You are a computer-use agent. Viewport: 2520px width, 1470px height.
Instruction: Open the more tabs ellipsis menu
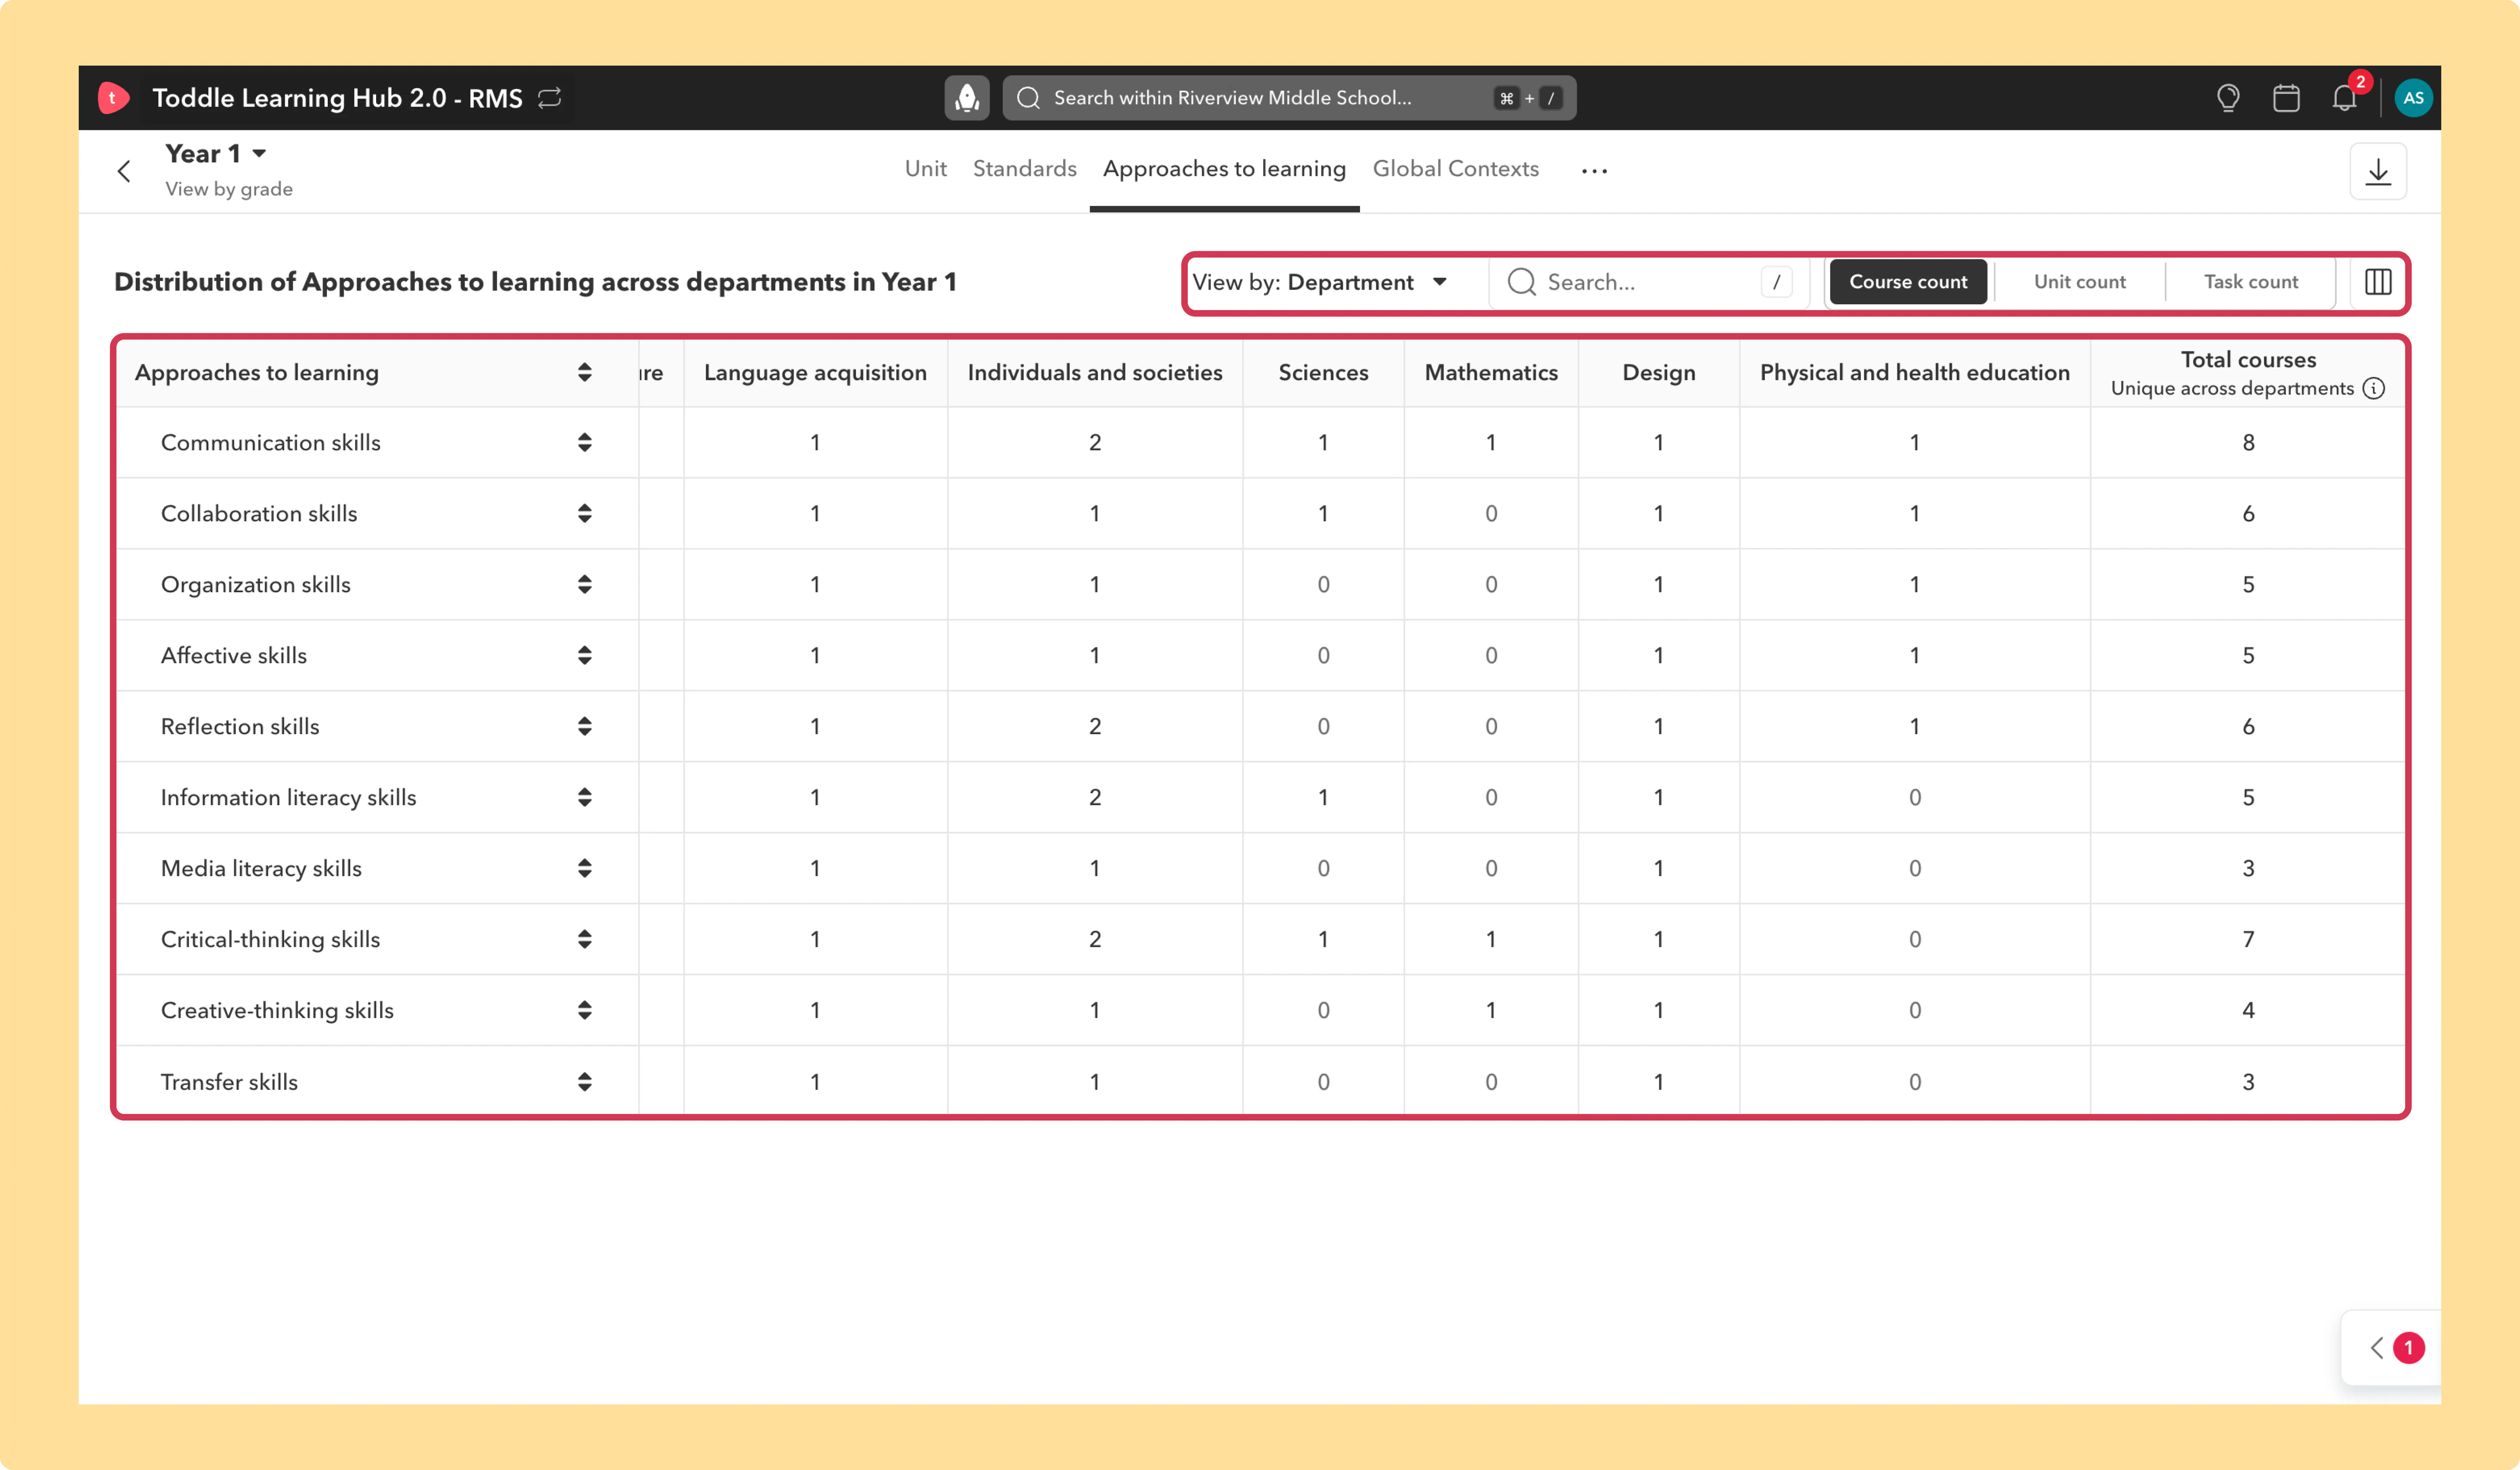[1594, 171]
